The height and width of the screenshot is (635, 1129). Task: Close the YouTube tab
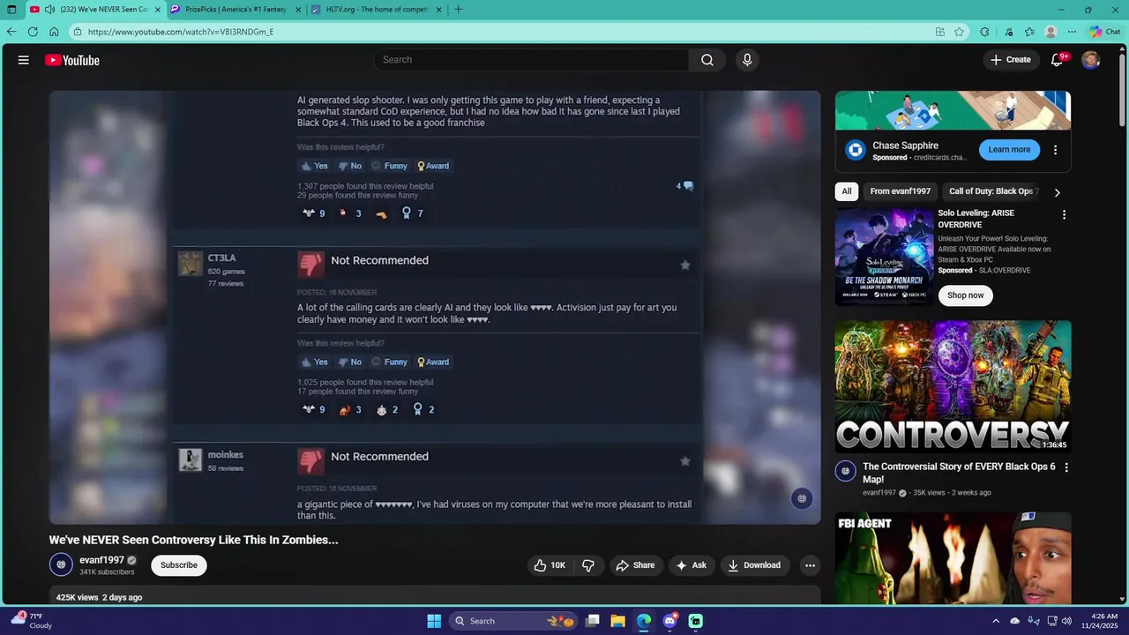158,10
